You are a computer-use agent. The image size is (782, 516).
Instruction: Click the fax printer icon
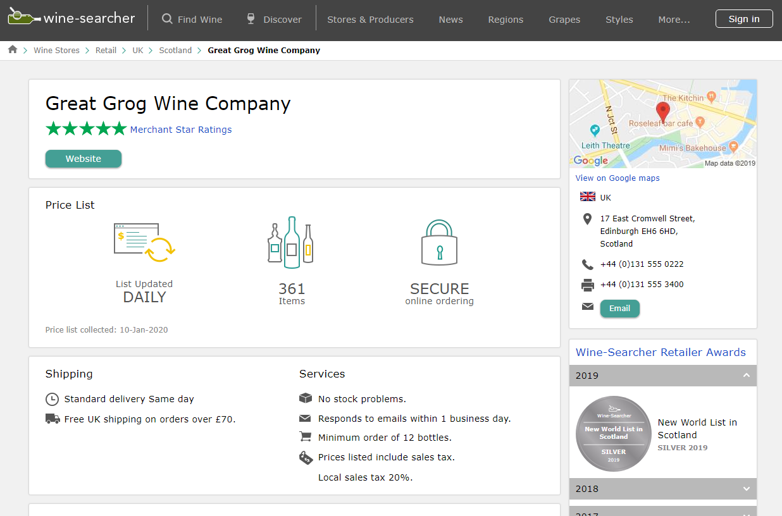coord(588,285)
